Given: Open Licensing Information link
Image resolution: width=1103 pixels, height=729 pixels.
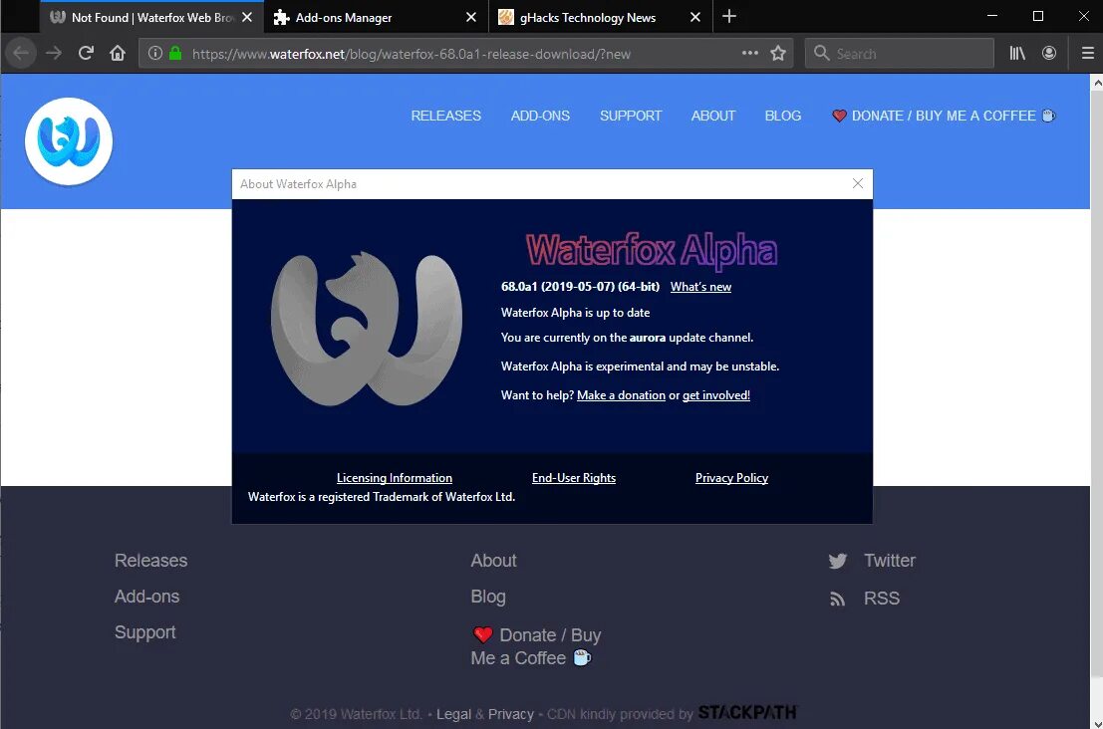Looking at the screenshot, I should click(x=395, y=478).
